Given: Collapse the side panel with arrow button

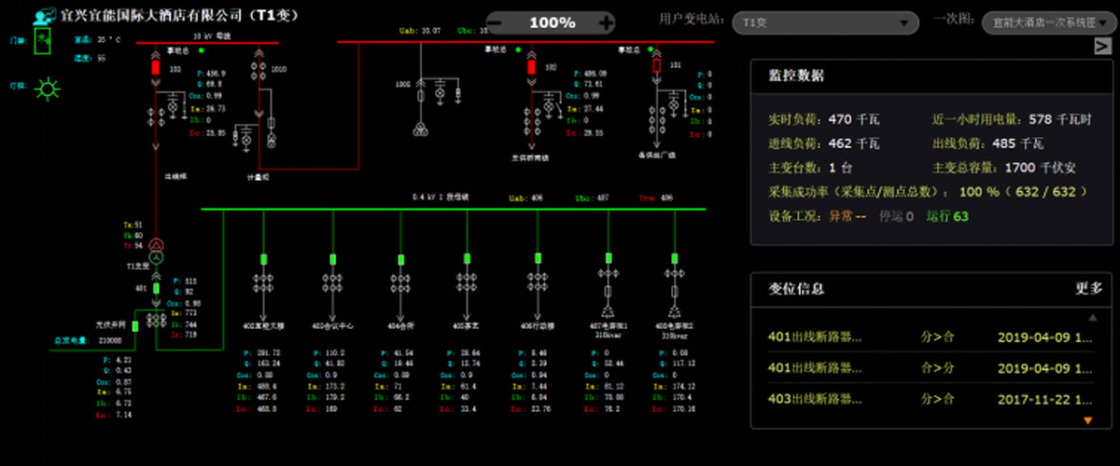Looking at the screenshot, I should [1101, 47].
